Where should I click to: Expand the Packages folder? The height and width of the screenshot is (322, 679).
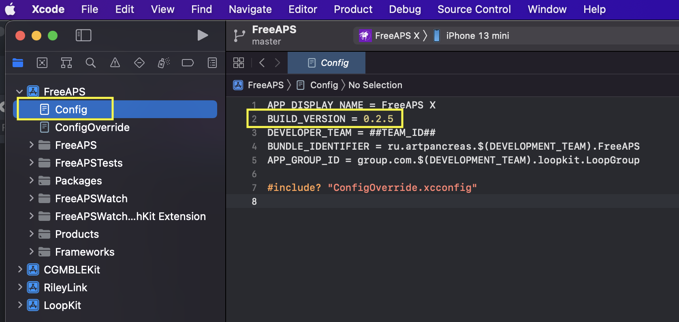tap(31, 180)
